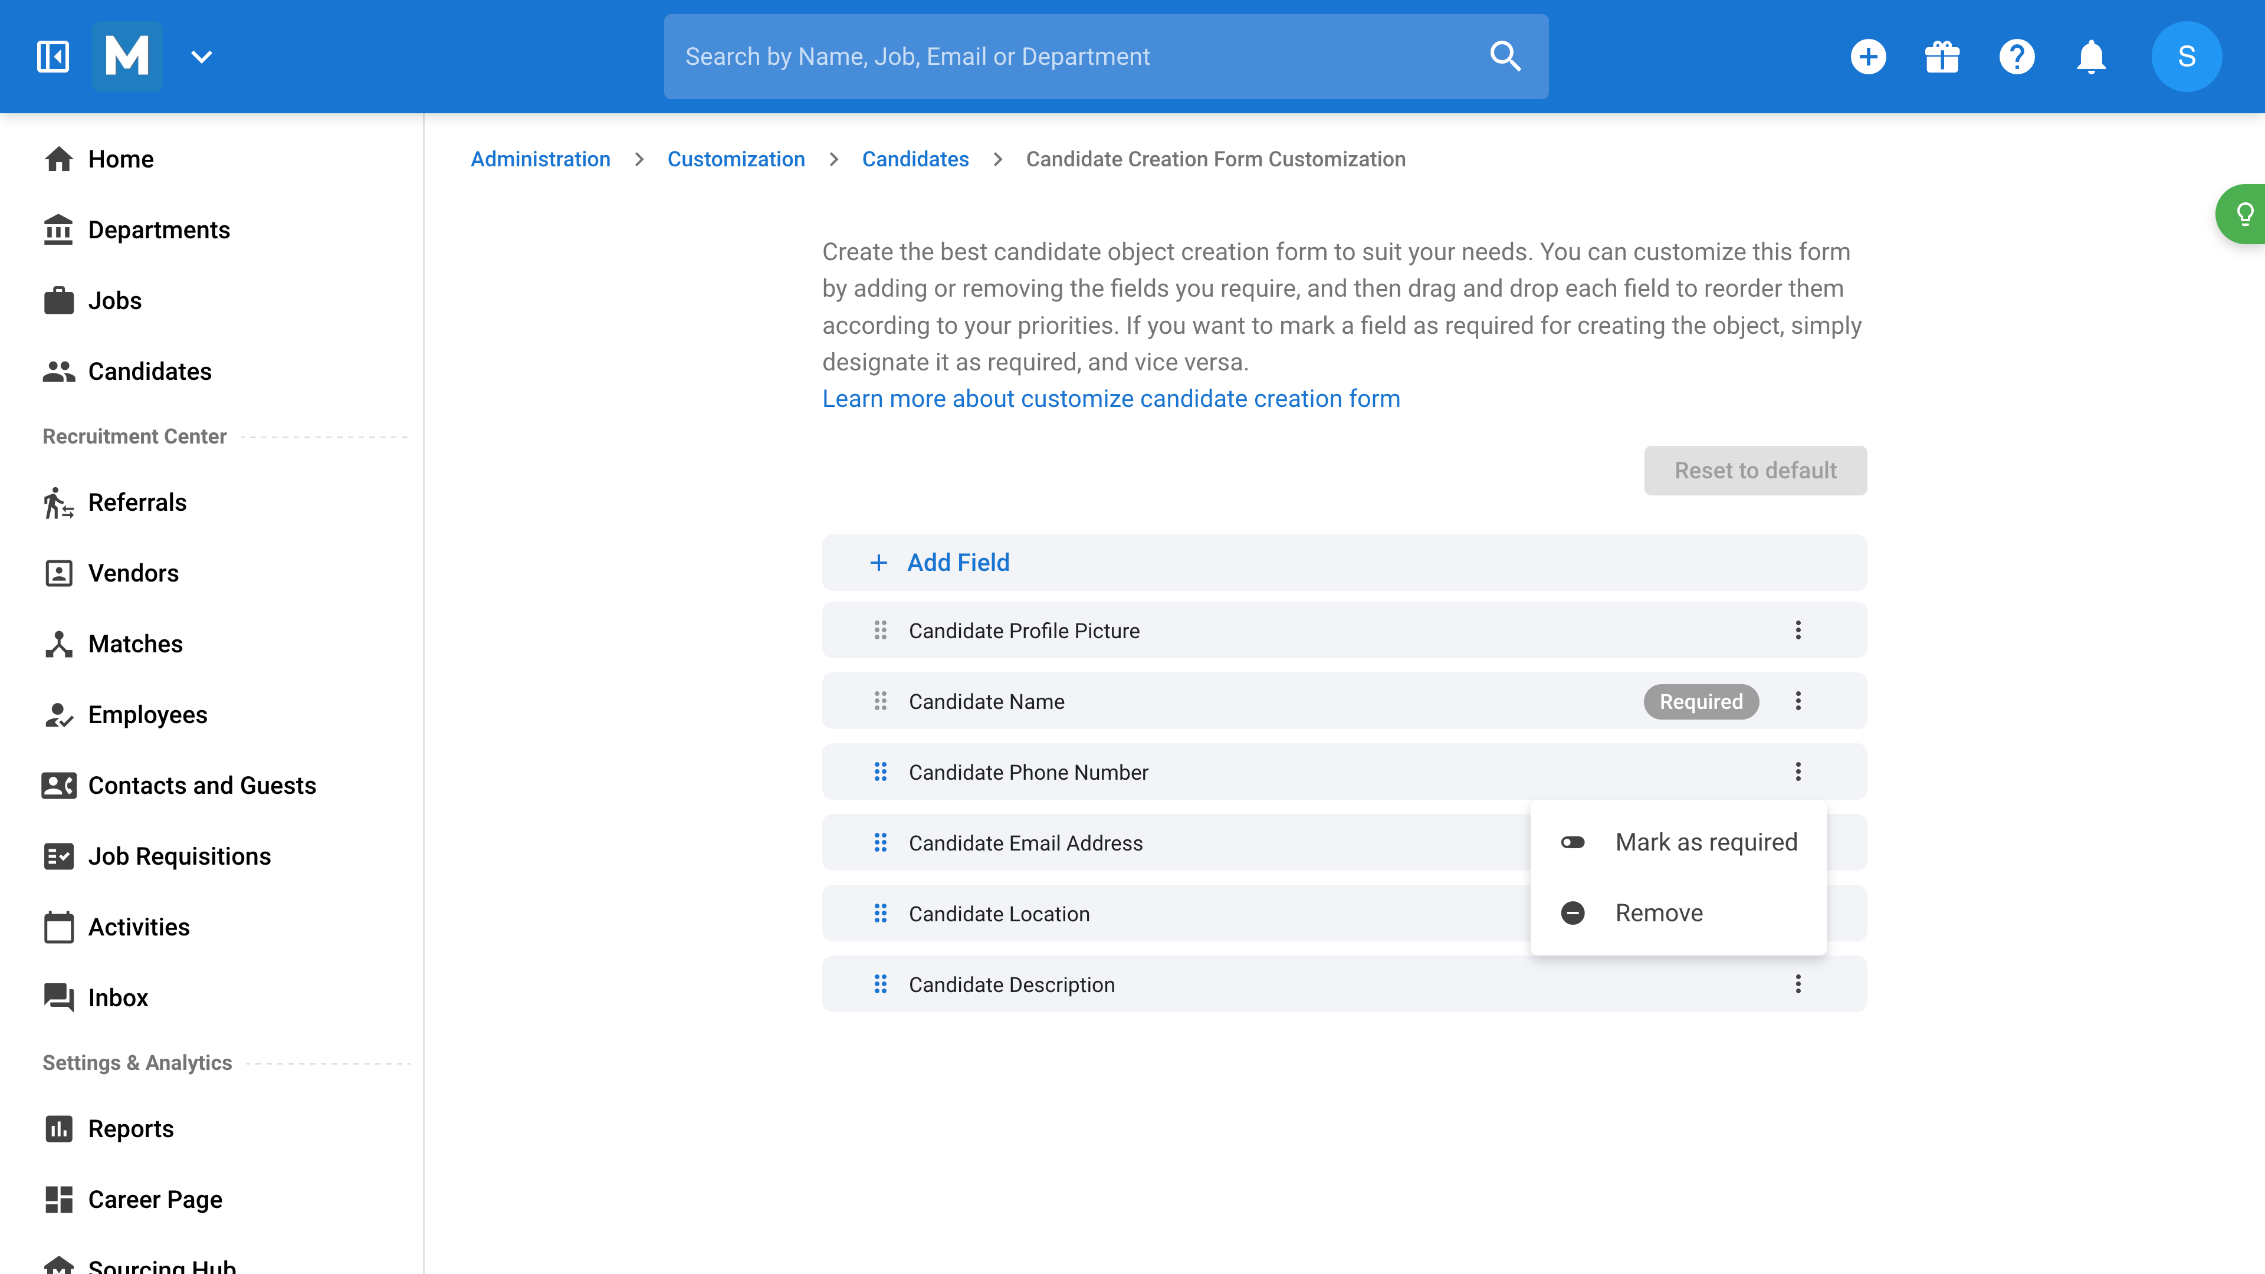
Task: Open the three-dot menu for Candidate Profile Picture
Action: point(1798,629)
